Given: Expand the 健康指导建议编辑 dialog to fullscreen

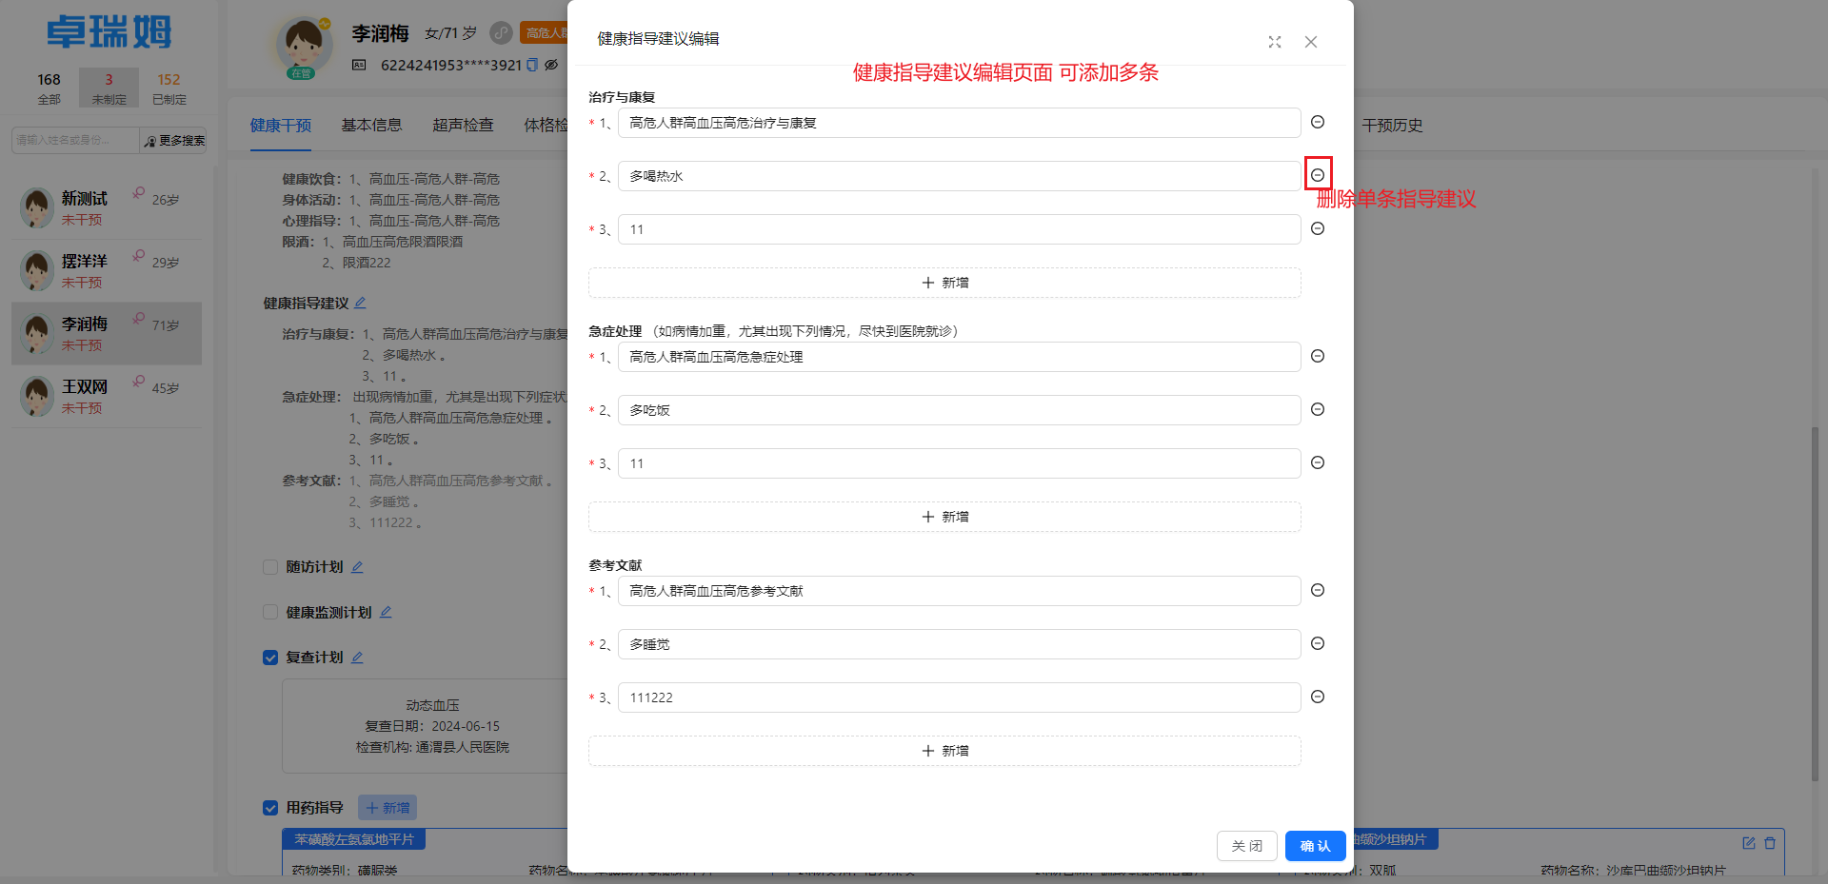Looking at the screenshot, I should [1275, 42].
